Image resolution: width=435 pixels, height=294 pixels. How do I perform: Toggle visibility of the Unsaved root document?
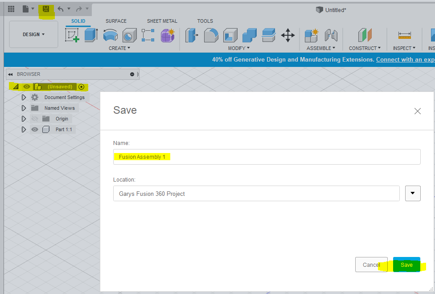point(27,87)
